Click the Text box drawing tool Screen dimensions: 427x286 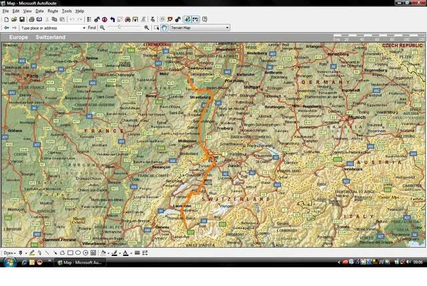point(93,253)
